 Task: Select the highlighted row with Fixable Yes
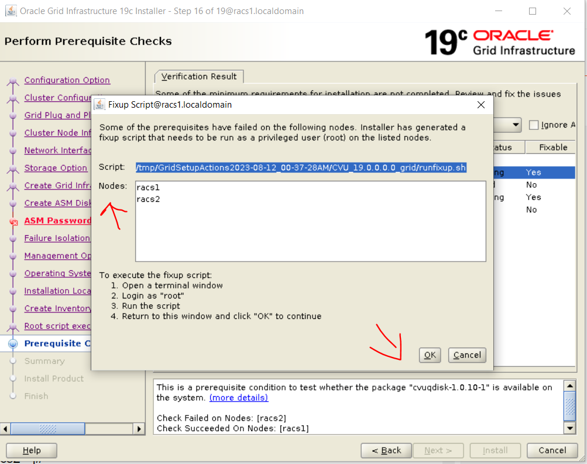534,173
